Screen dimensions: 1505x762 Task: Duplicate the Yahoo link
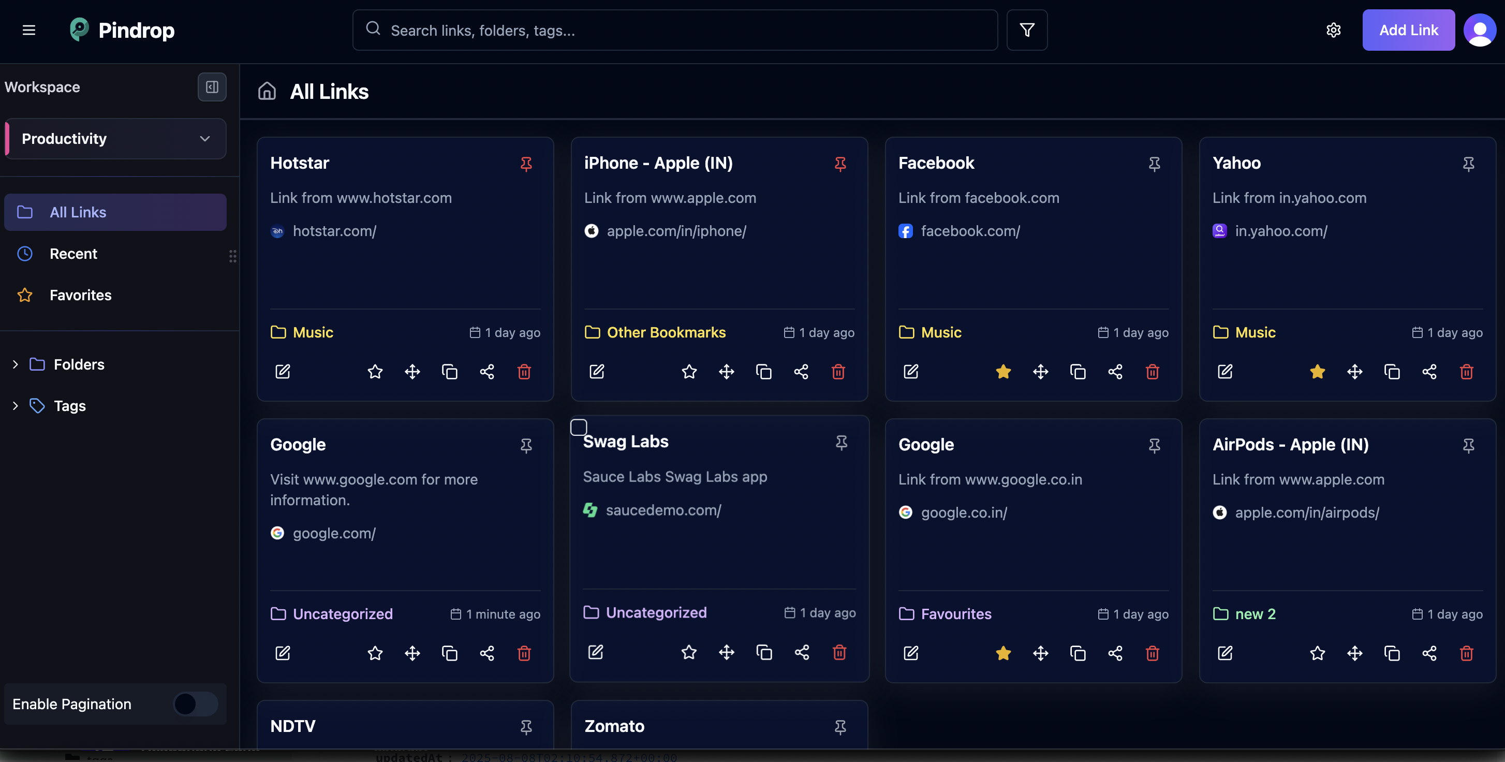[x=1392, y=372]
